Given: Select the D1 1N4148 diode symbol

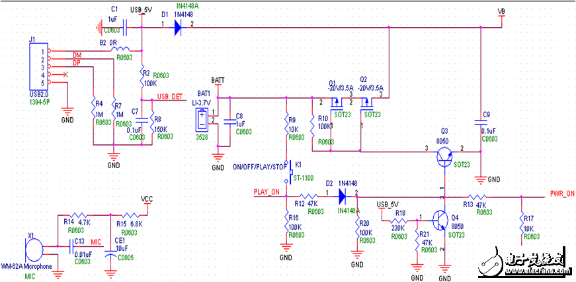Looking at the screenshot, I should 178,27.
